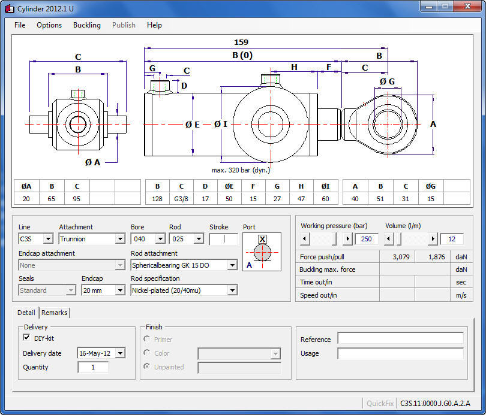This screenshot has height=415, width=486.
Task: Click the working pressure slider thumb
Action: [x=334, y=239]
